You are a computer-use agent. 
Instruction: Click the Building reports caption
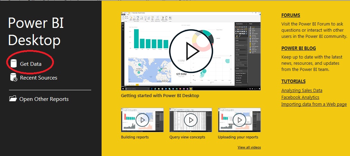tap(135, 137)
